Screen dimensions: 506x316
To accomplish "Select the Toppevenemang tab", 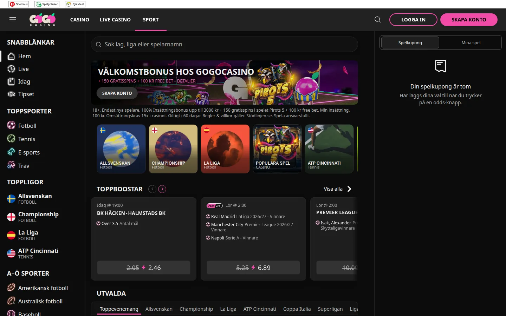I will click(x=119, y=309).
